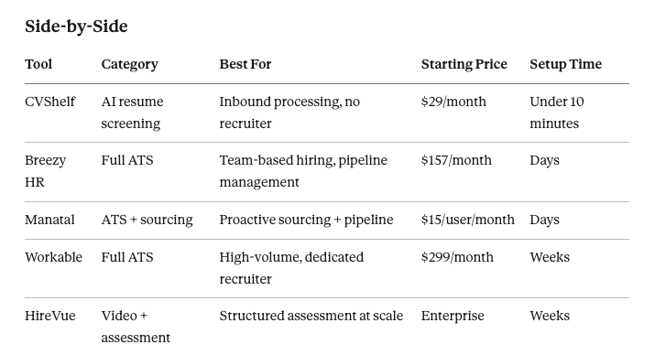Click the Workable tool name
The width and height of the screenshot is (655, 355).
[53, 257]
